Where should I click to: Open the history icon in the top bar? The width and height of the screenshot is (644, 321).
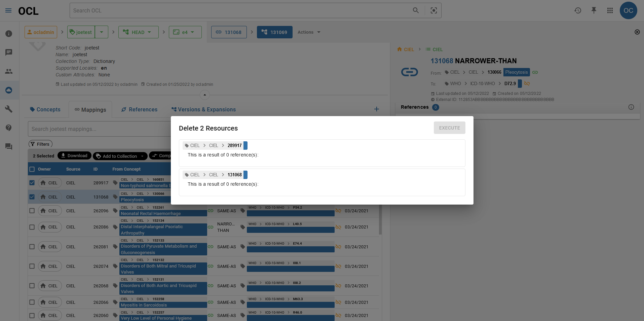578,10
